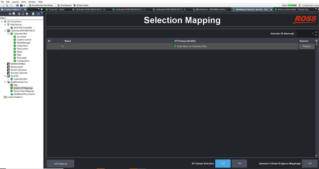Click DashBoard Proxy Server icon
The image size is (319, 169).
[11, 94]
